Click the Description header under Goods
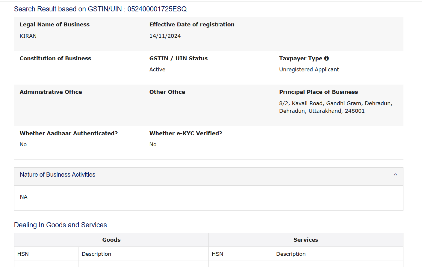The height and width of the screenshot is (272, 422). pos(96,254)
